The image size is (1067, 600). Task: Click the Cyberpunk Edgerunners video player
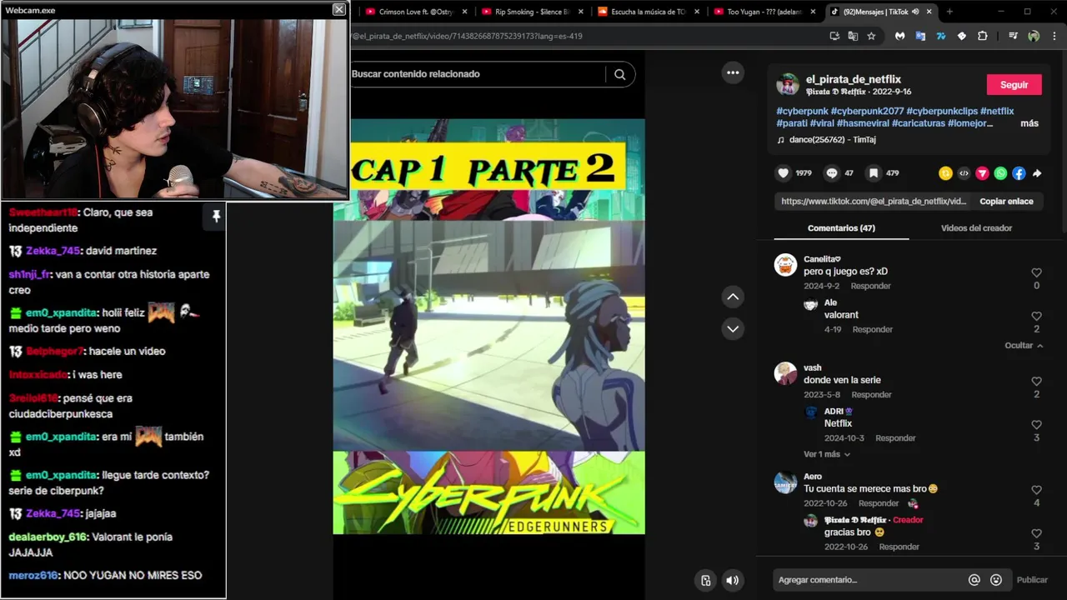[x=488, y=326]
